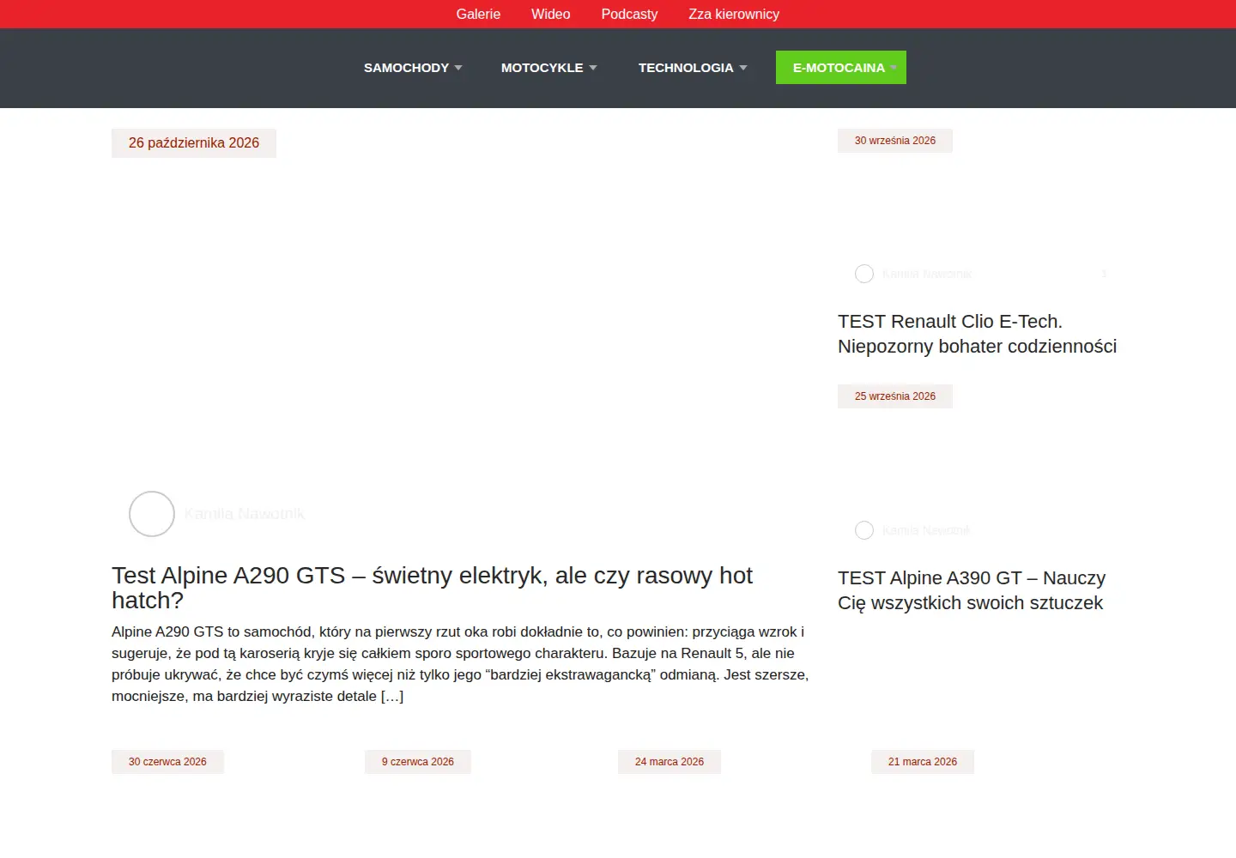Click the 24 marca 2026 date badge
The height and width of the screenshot is (858, 1236).
click(x=669, y=762)
